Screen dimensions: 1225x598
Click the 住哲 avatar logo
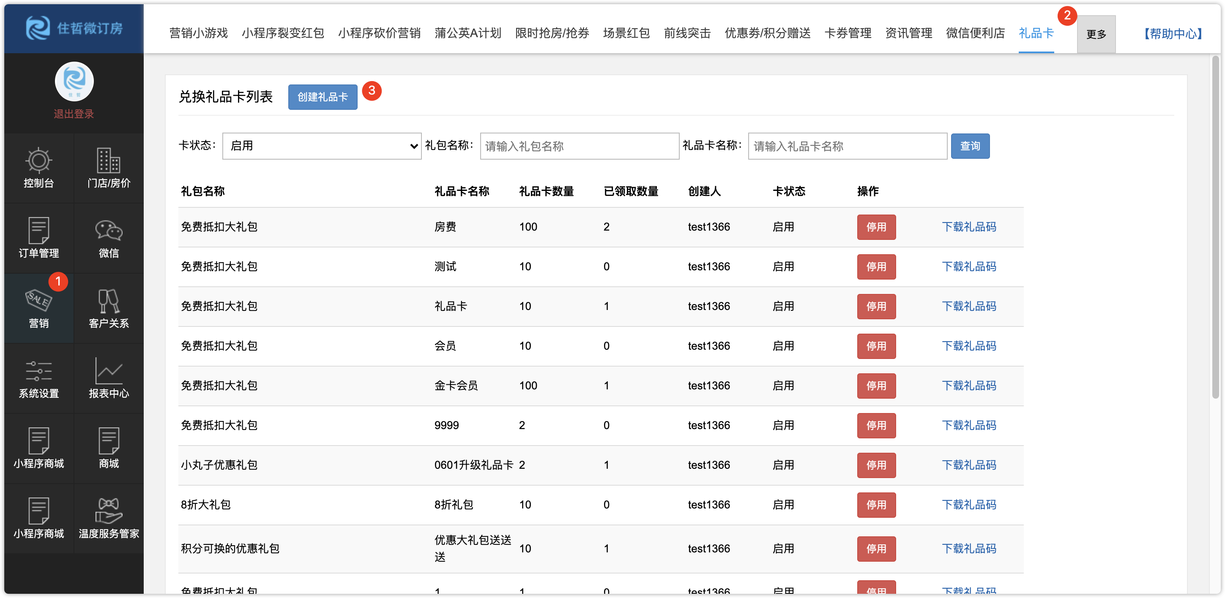[x=74, y=81]
